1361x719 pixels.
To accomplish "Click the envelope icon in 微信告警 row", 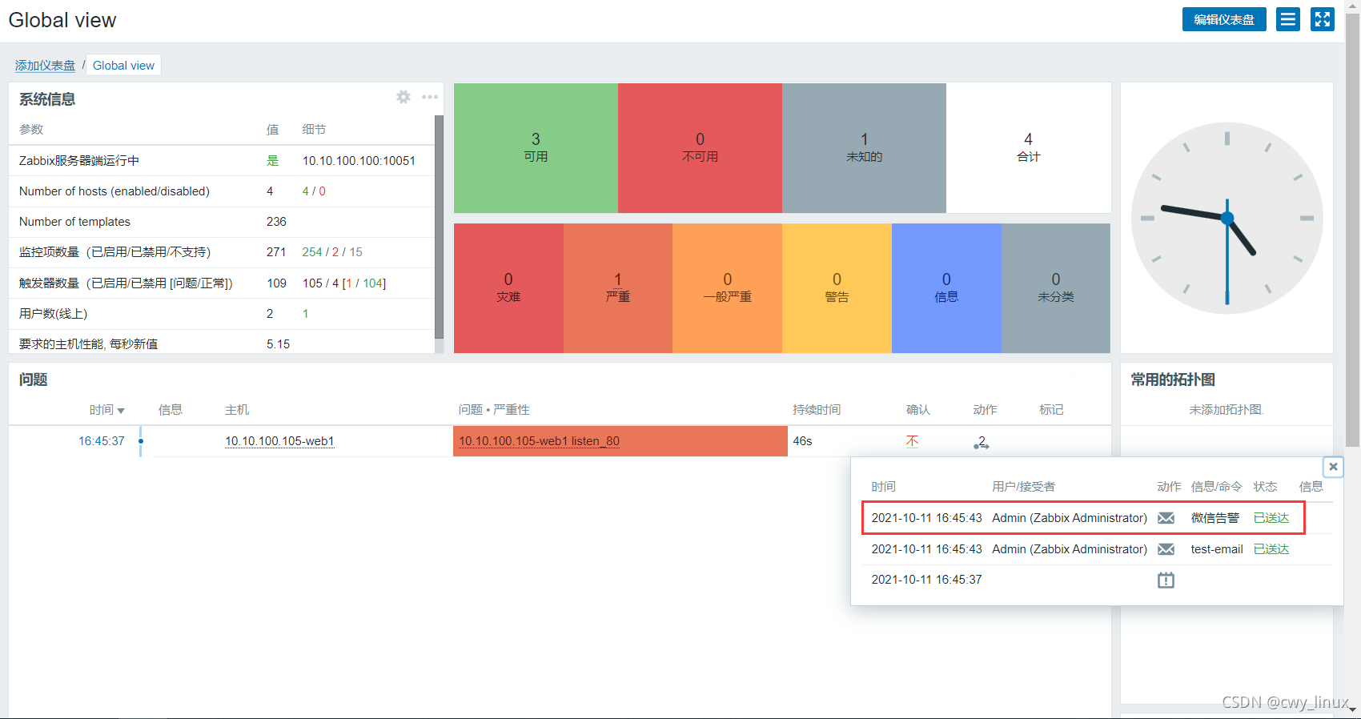I will click(1166, 518).
